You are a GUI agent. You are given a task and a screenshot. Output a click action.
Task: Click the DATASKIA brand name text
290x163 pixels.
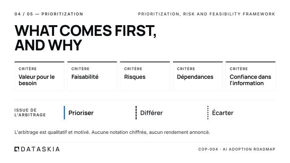click(41, 149)
